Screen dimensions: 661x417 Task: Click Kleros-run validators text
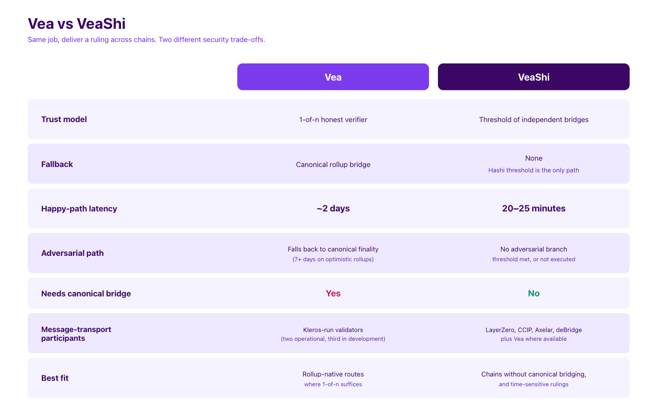tap(333, 330)
